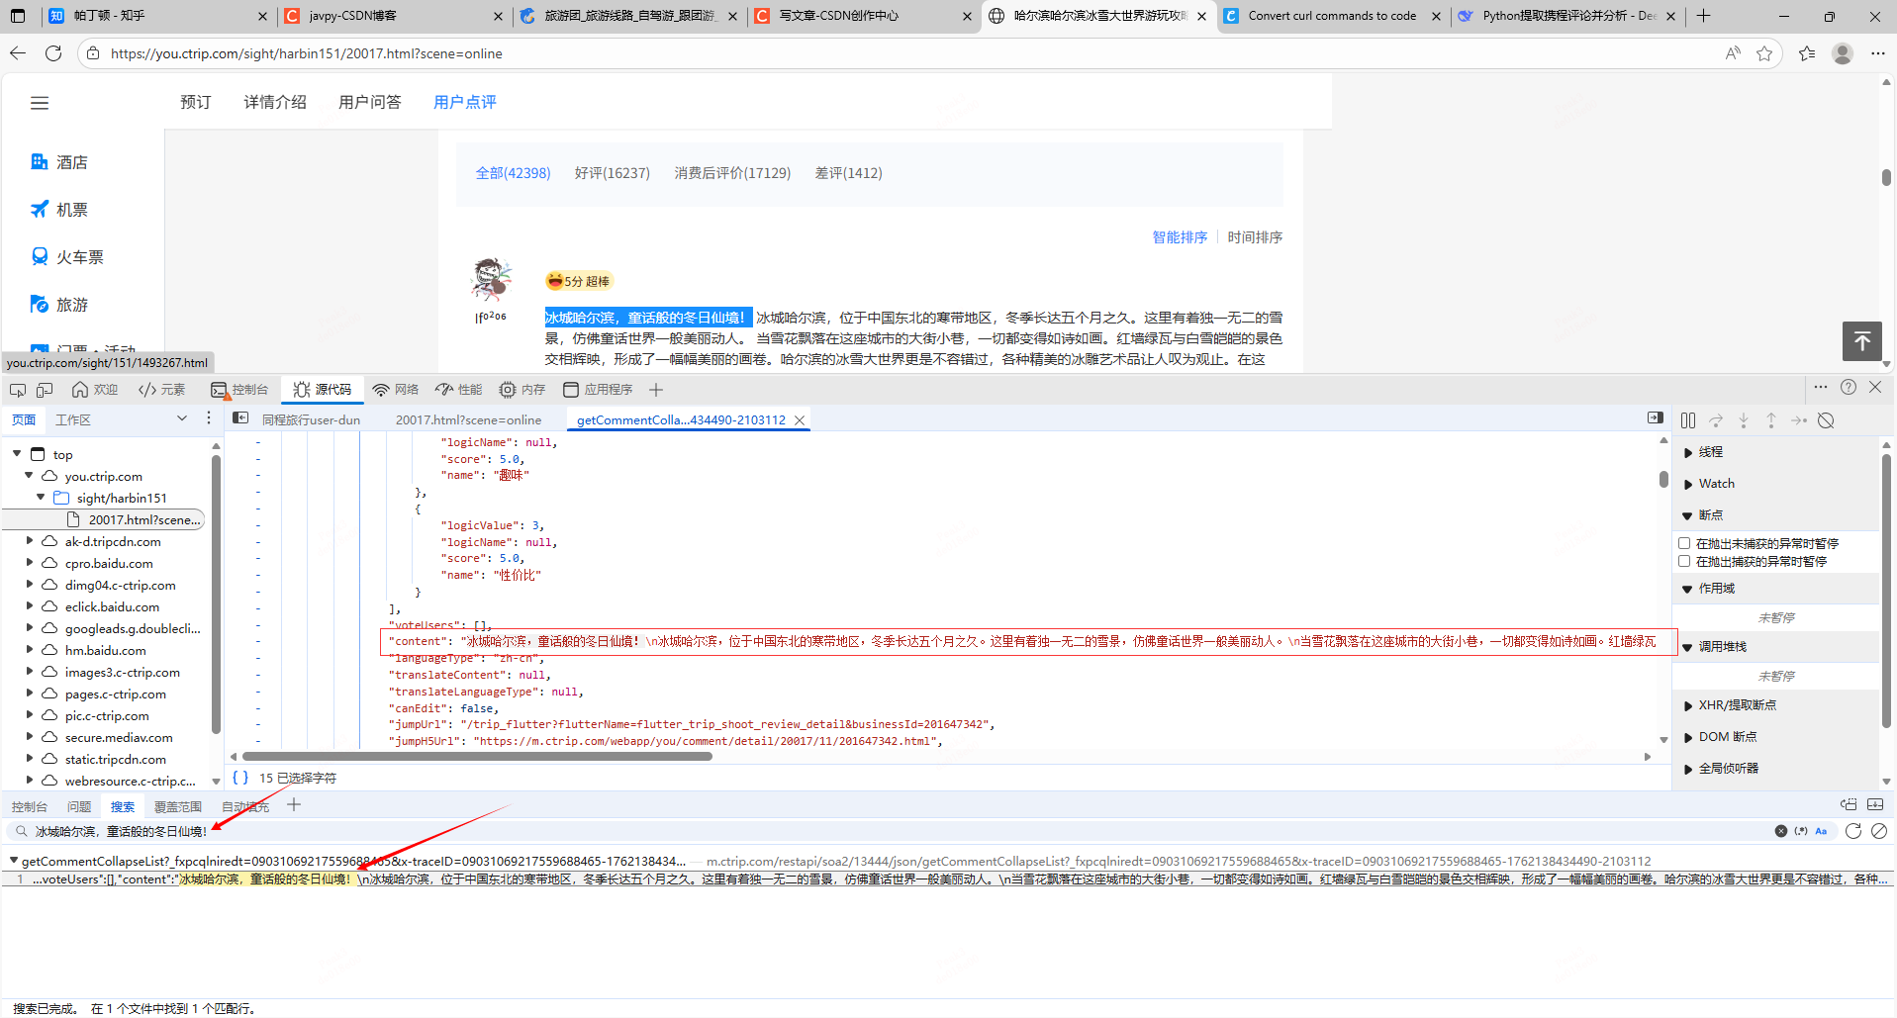Click the clear search results icon

click(1879, 831)
